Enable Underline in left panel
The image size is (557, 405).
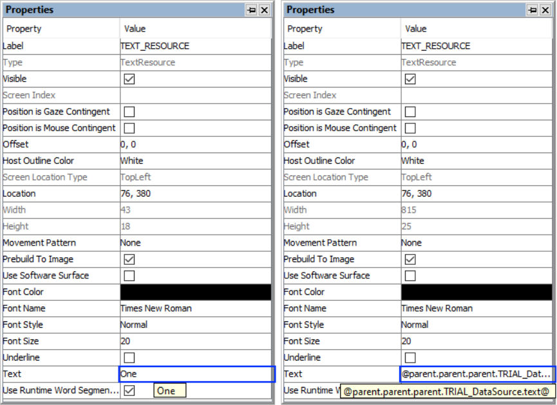coord(129,357)
